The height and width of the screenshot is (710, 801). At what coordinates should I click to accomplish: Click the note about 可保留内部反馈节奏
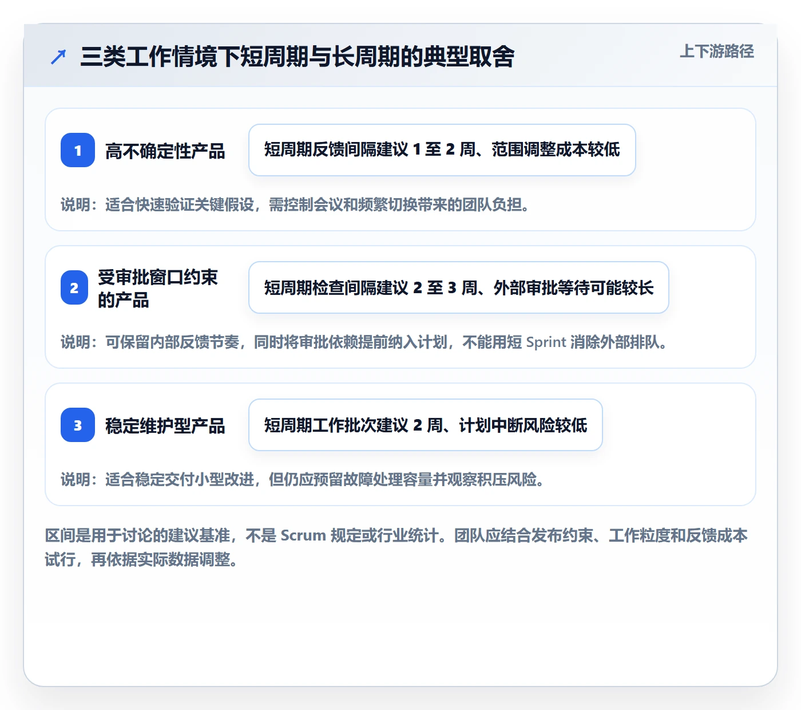click(x=364, y=342)
